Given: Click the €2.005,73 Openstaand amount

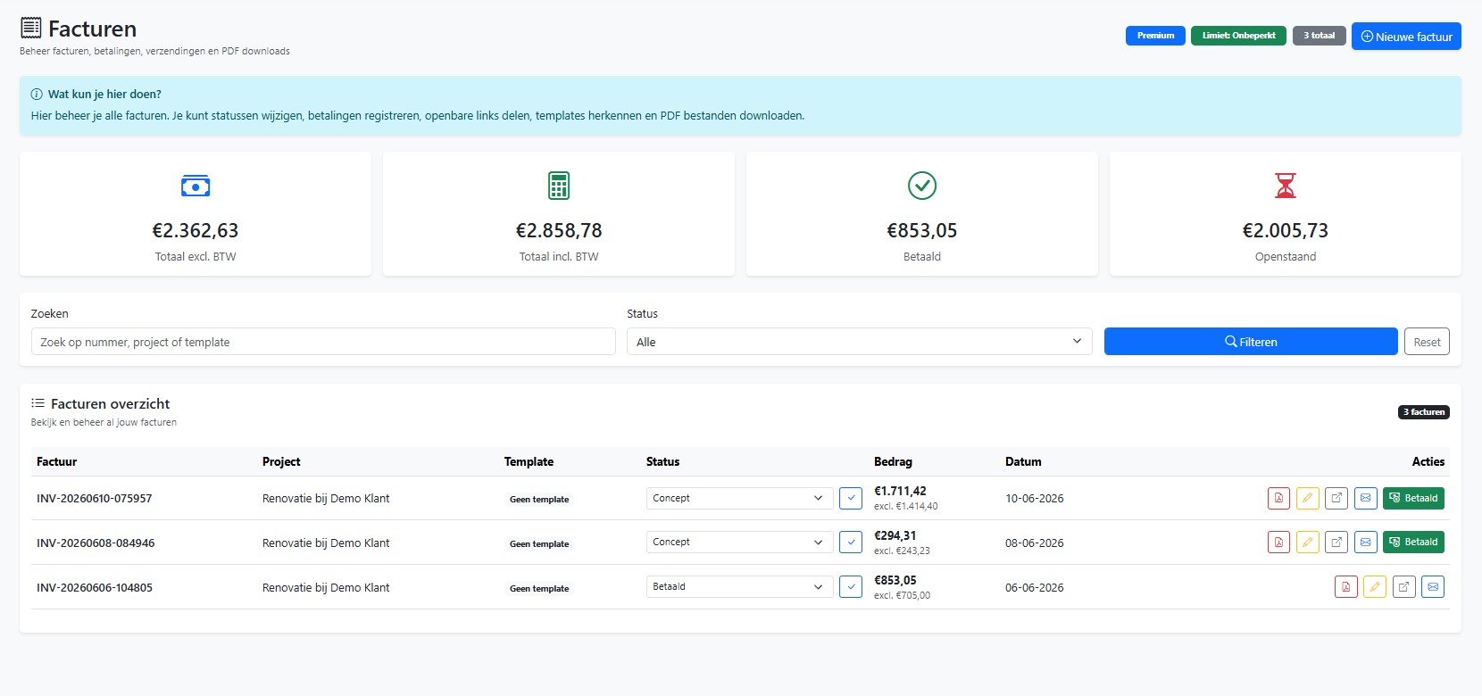Looking at the screenshot, I should click(1286, 230).
